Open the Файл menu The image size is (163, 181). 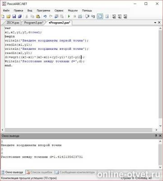point(6,10)
